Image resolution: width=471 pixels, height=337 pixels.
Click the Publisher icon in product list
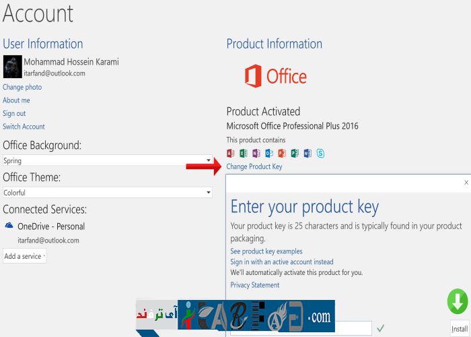(295, 153)
